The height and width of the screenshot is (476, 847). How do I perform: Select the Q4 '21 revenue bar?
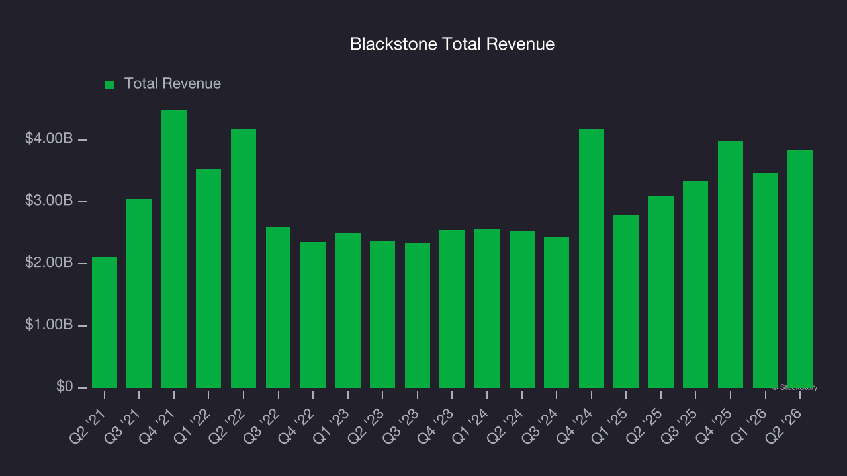coord(174,249)
